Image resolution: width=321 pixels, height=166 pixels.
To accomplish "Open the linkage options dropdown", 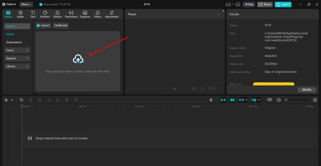I will click(x=246, y=100).
